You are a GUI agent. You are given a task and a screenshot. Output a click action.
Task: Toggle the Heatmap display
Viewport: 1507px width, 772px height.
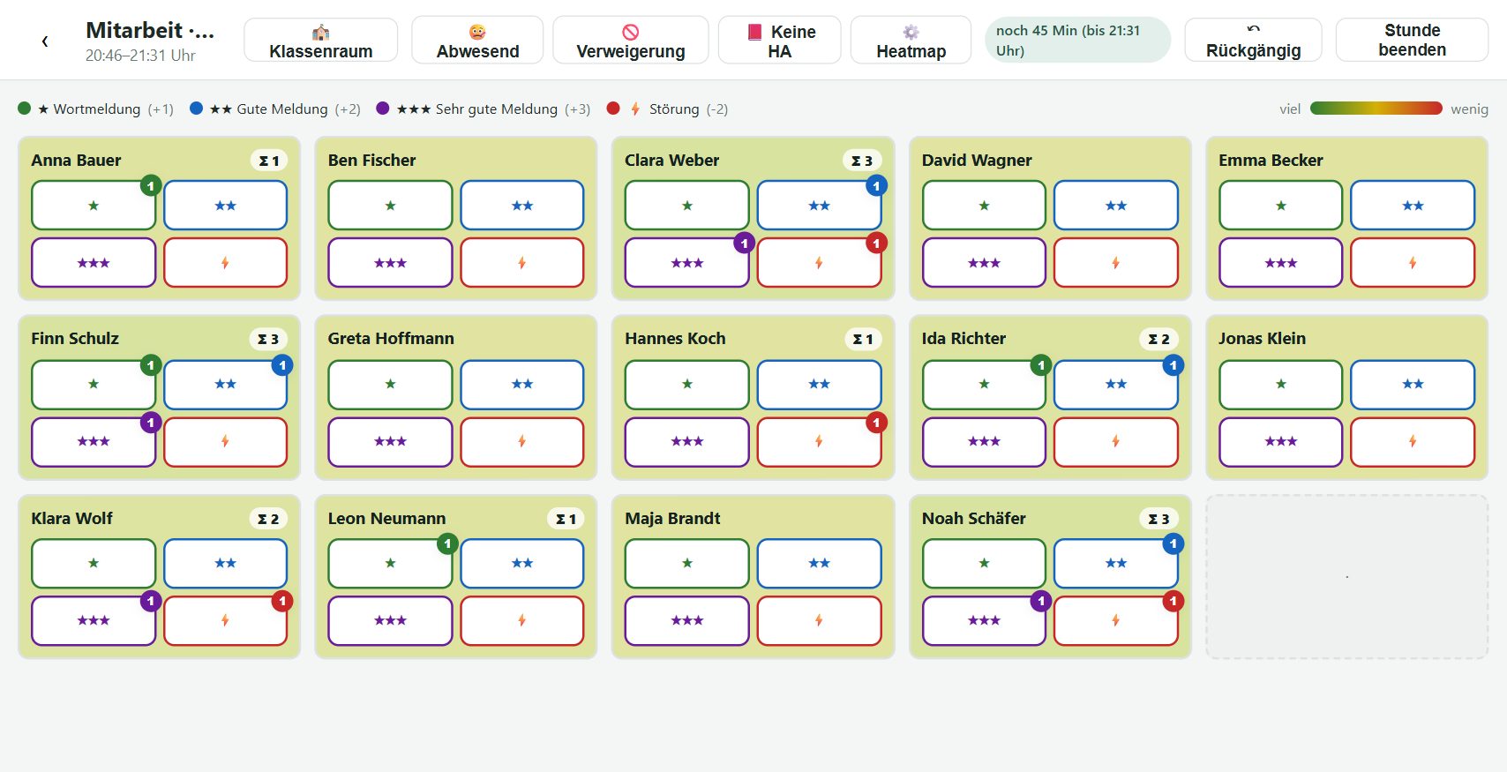[911, 41]
